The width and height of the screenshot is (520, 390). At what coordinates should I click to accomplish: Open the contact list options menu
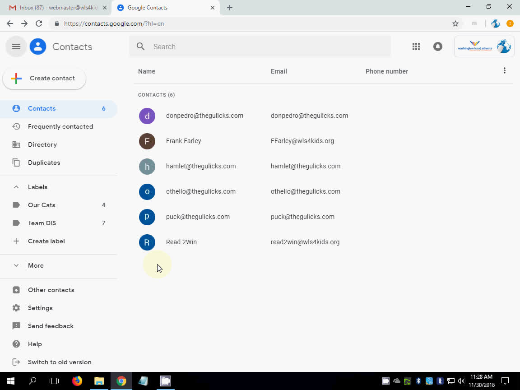504,70
